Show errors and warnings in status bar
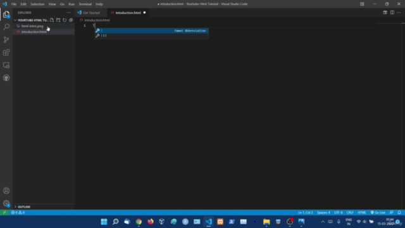Image resolution: width=405 pixels, height=228 pixels. point(18,213)
